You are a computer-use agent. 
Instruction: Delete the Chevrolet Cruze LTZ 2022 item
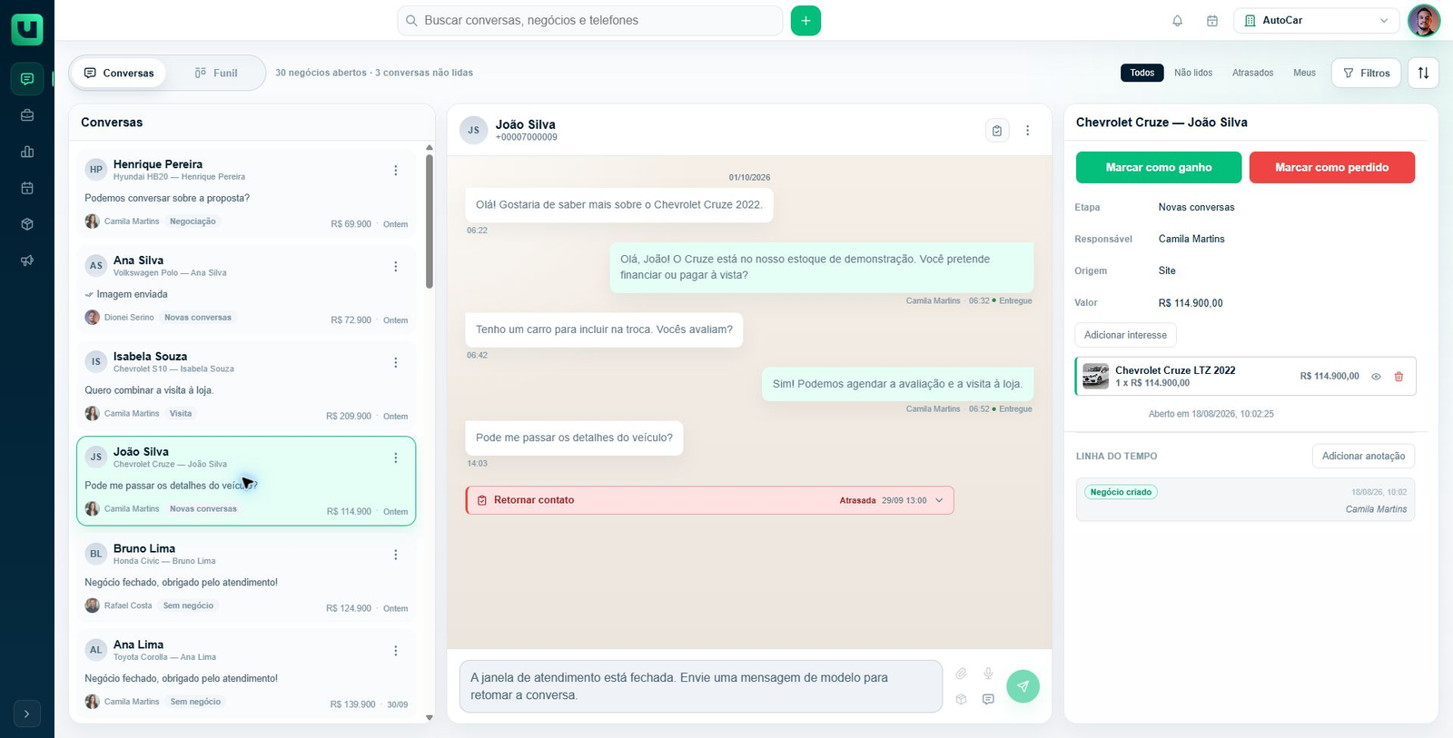coord(1399,377)
